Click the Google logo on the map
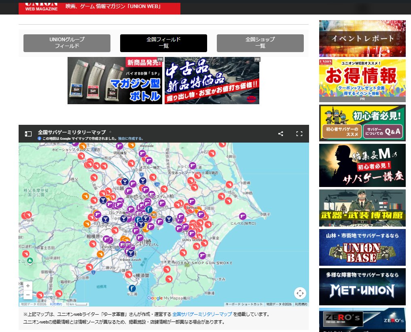 (x=155, y=298)
